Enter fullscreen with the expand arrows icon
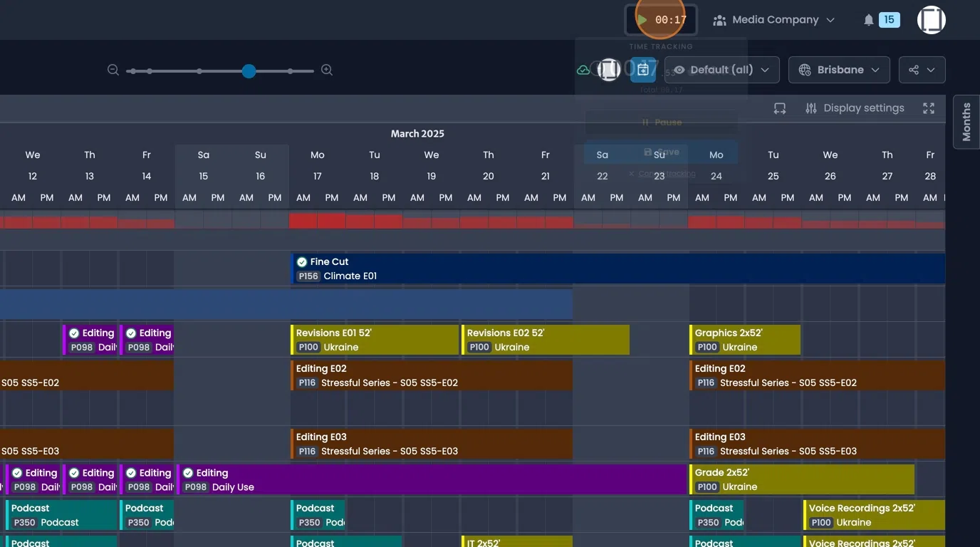 tap(928, 108)
